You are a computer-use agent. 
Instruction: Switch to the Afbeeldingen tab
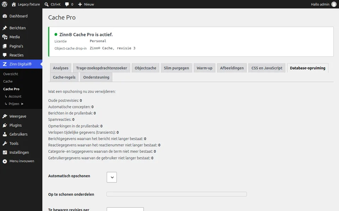click(232, 68)
